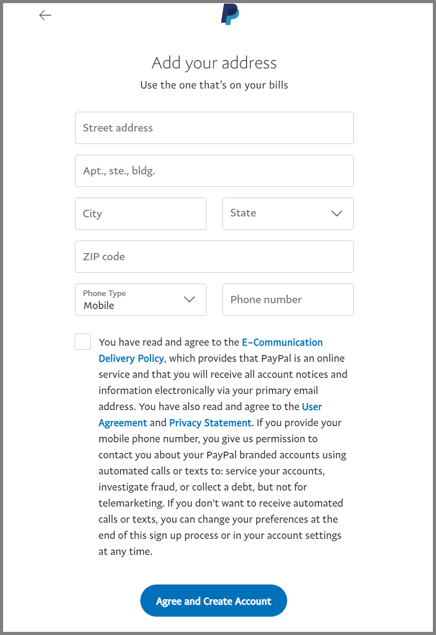Image resolution: width=436 pixels, height=635 pixels.
Task: Open the Privacy Statement link
Action: coord(210,423)
